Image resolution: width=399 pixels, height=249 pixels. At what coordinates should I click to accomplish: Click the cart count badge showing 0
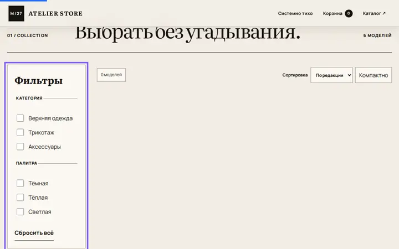tap(349, 13)
